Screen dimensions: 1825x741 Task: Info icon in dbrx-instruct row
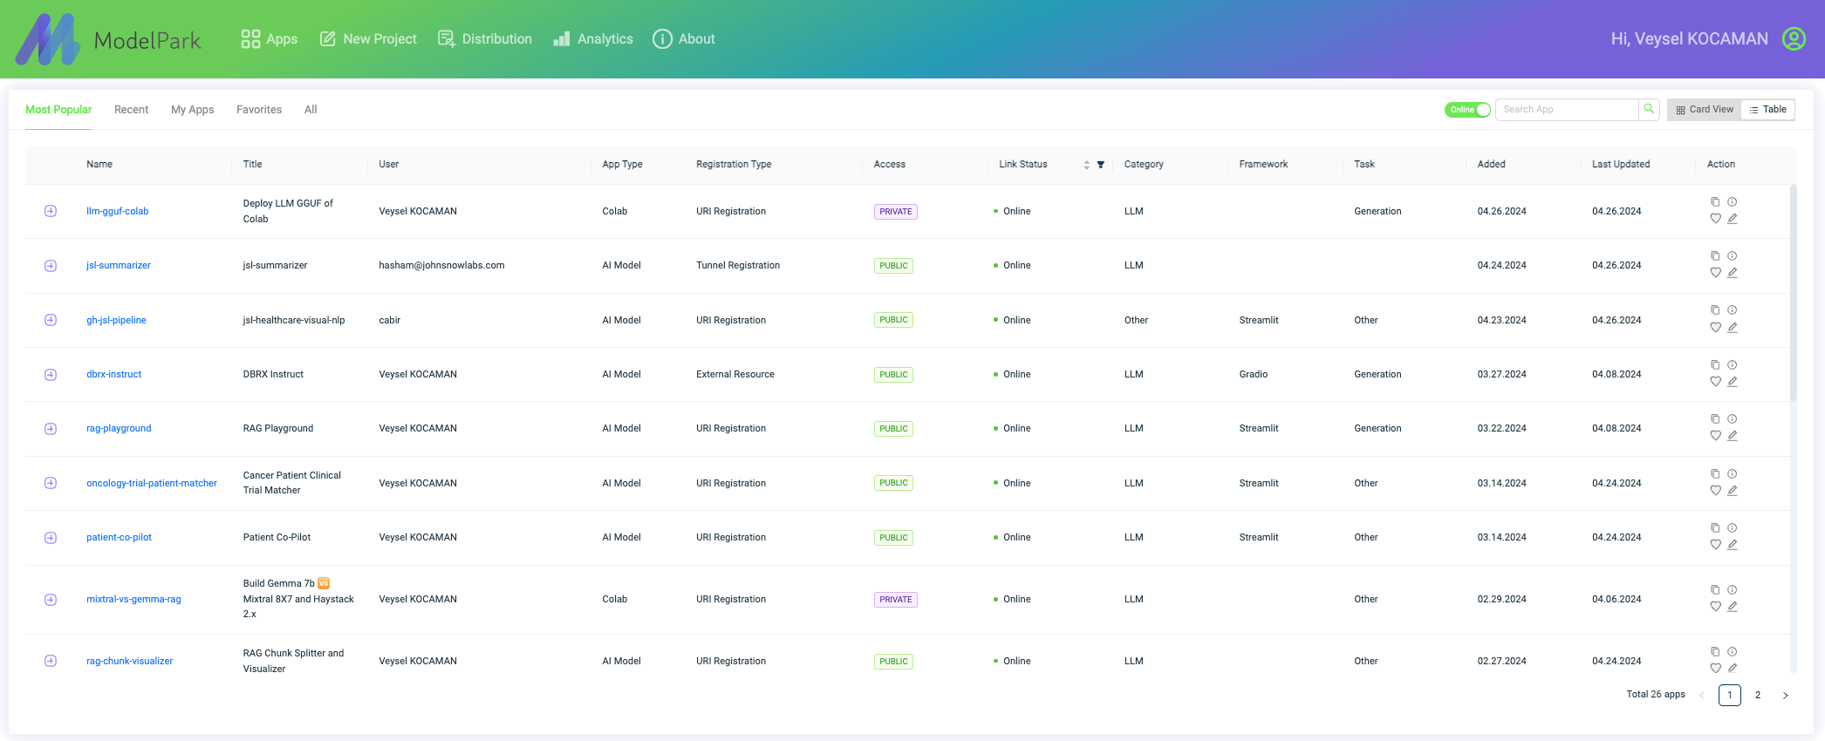pos(1733,365)
